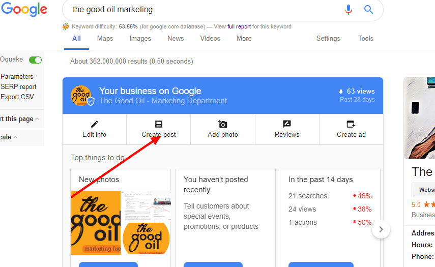The image size is (435, 267).
Task: Click the blue magnifying glass search icon
Action: click(368, 10)
